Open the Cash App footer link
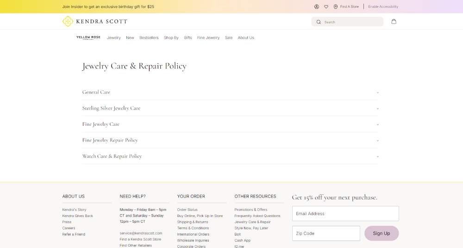The height and width of the screenshot is (248, 463). (243, 241)
